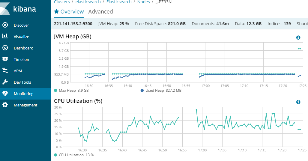Open Visualize via bar chart icon
Image resolution: width=308 pixels, height=161 pixels.
[x=5, y=36]
